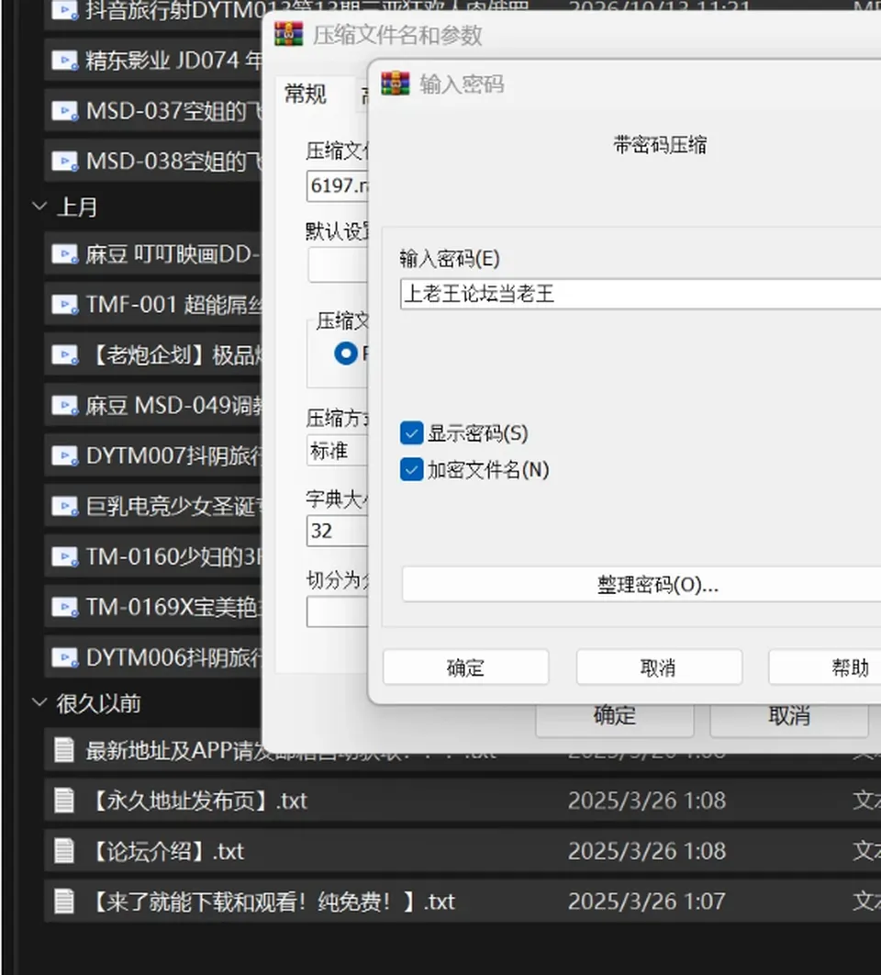Click the document icon of 【来了就能下载和观看！纯免费！】.txt

(64, 901)
